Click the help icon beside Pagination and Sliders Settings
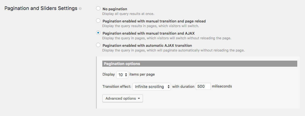The image size is (305, 116). (x=80, y=9)
